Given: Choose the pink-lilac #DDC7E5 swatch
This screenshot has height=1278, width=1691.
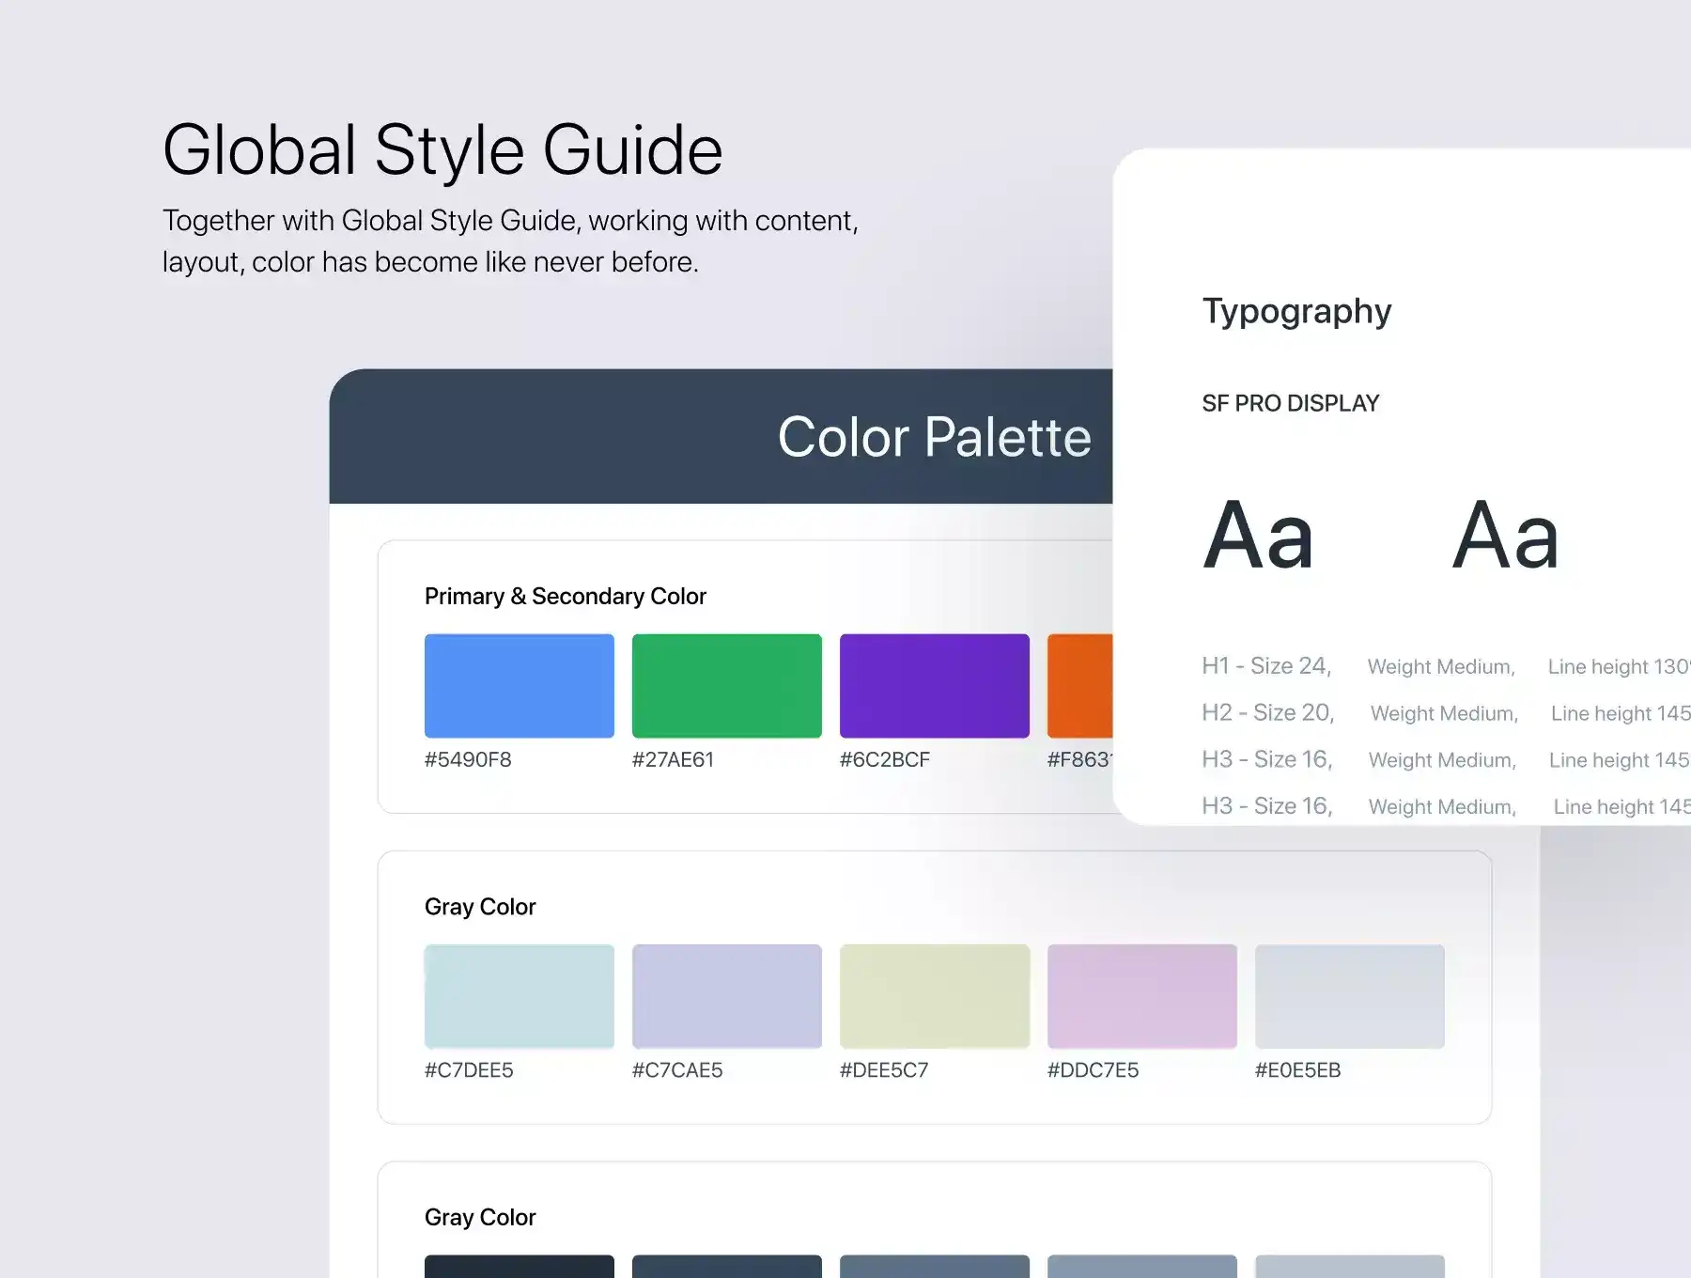Looking at the screenshot, I should [x=1141, y=996].
